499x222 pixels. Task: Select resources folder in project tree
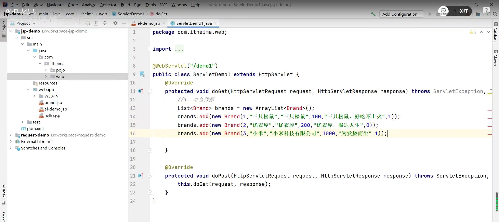(x=45, y=83)
